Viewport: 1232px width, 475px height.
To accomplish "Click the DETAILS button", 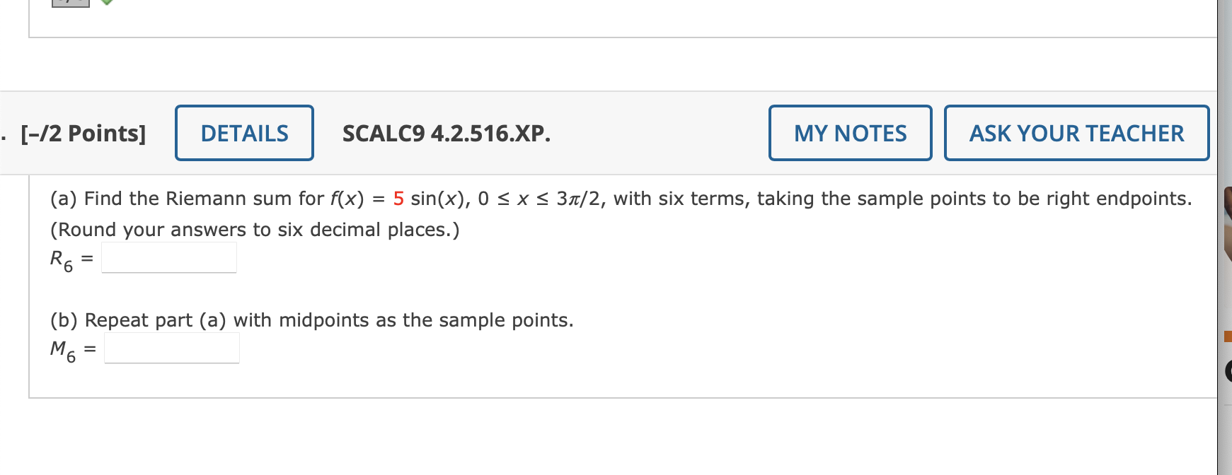I will (x=244, y=133).
